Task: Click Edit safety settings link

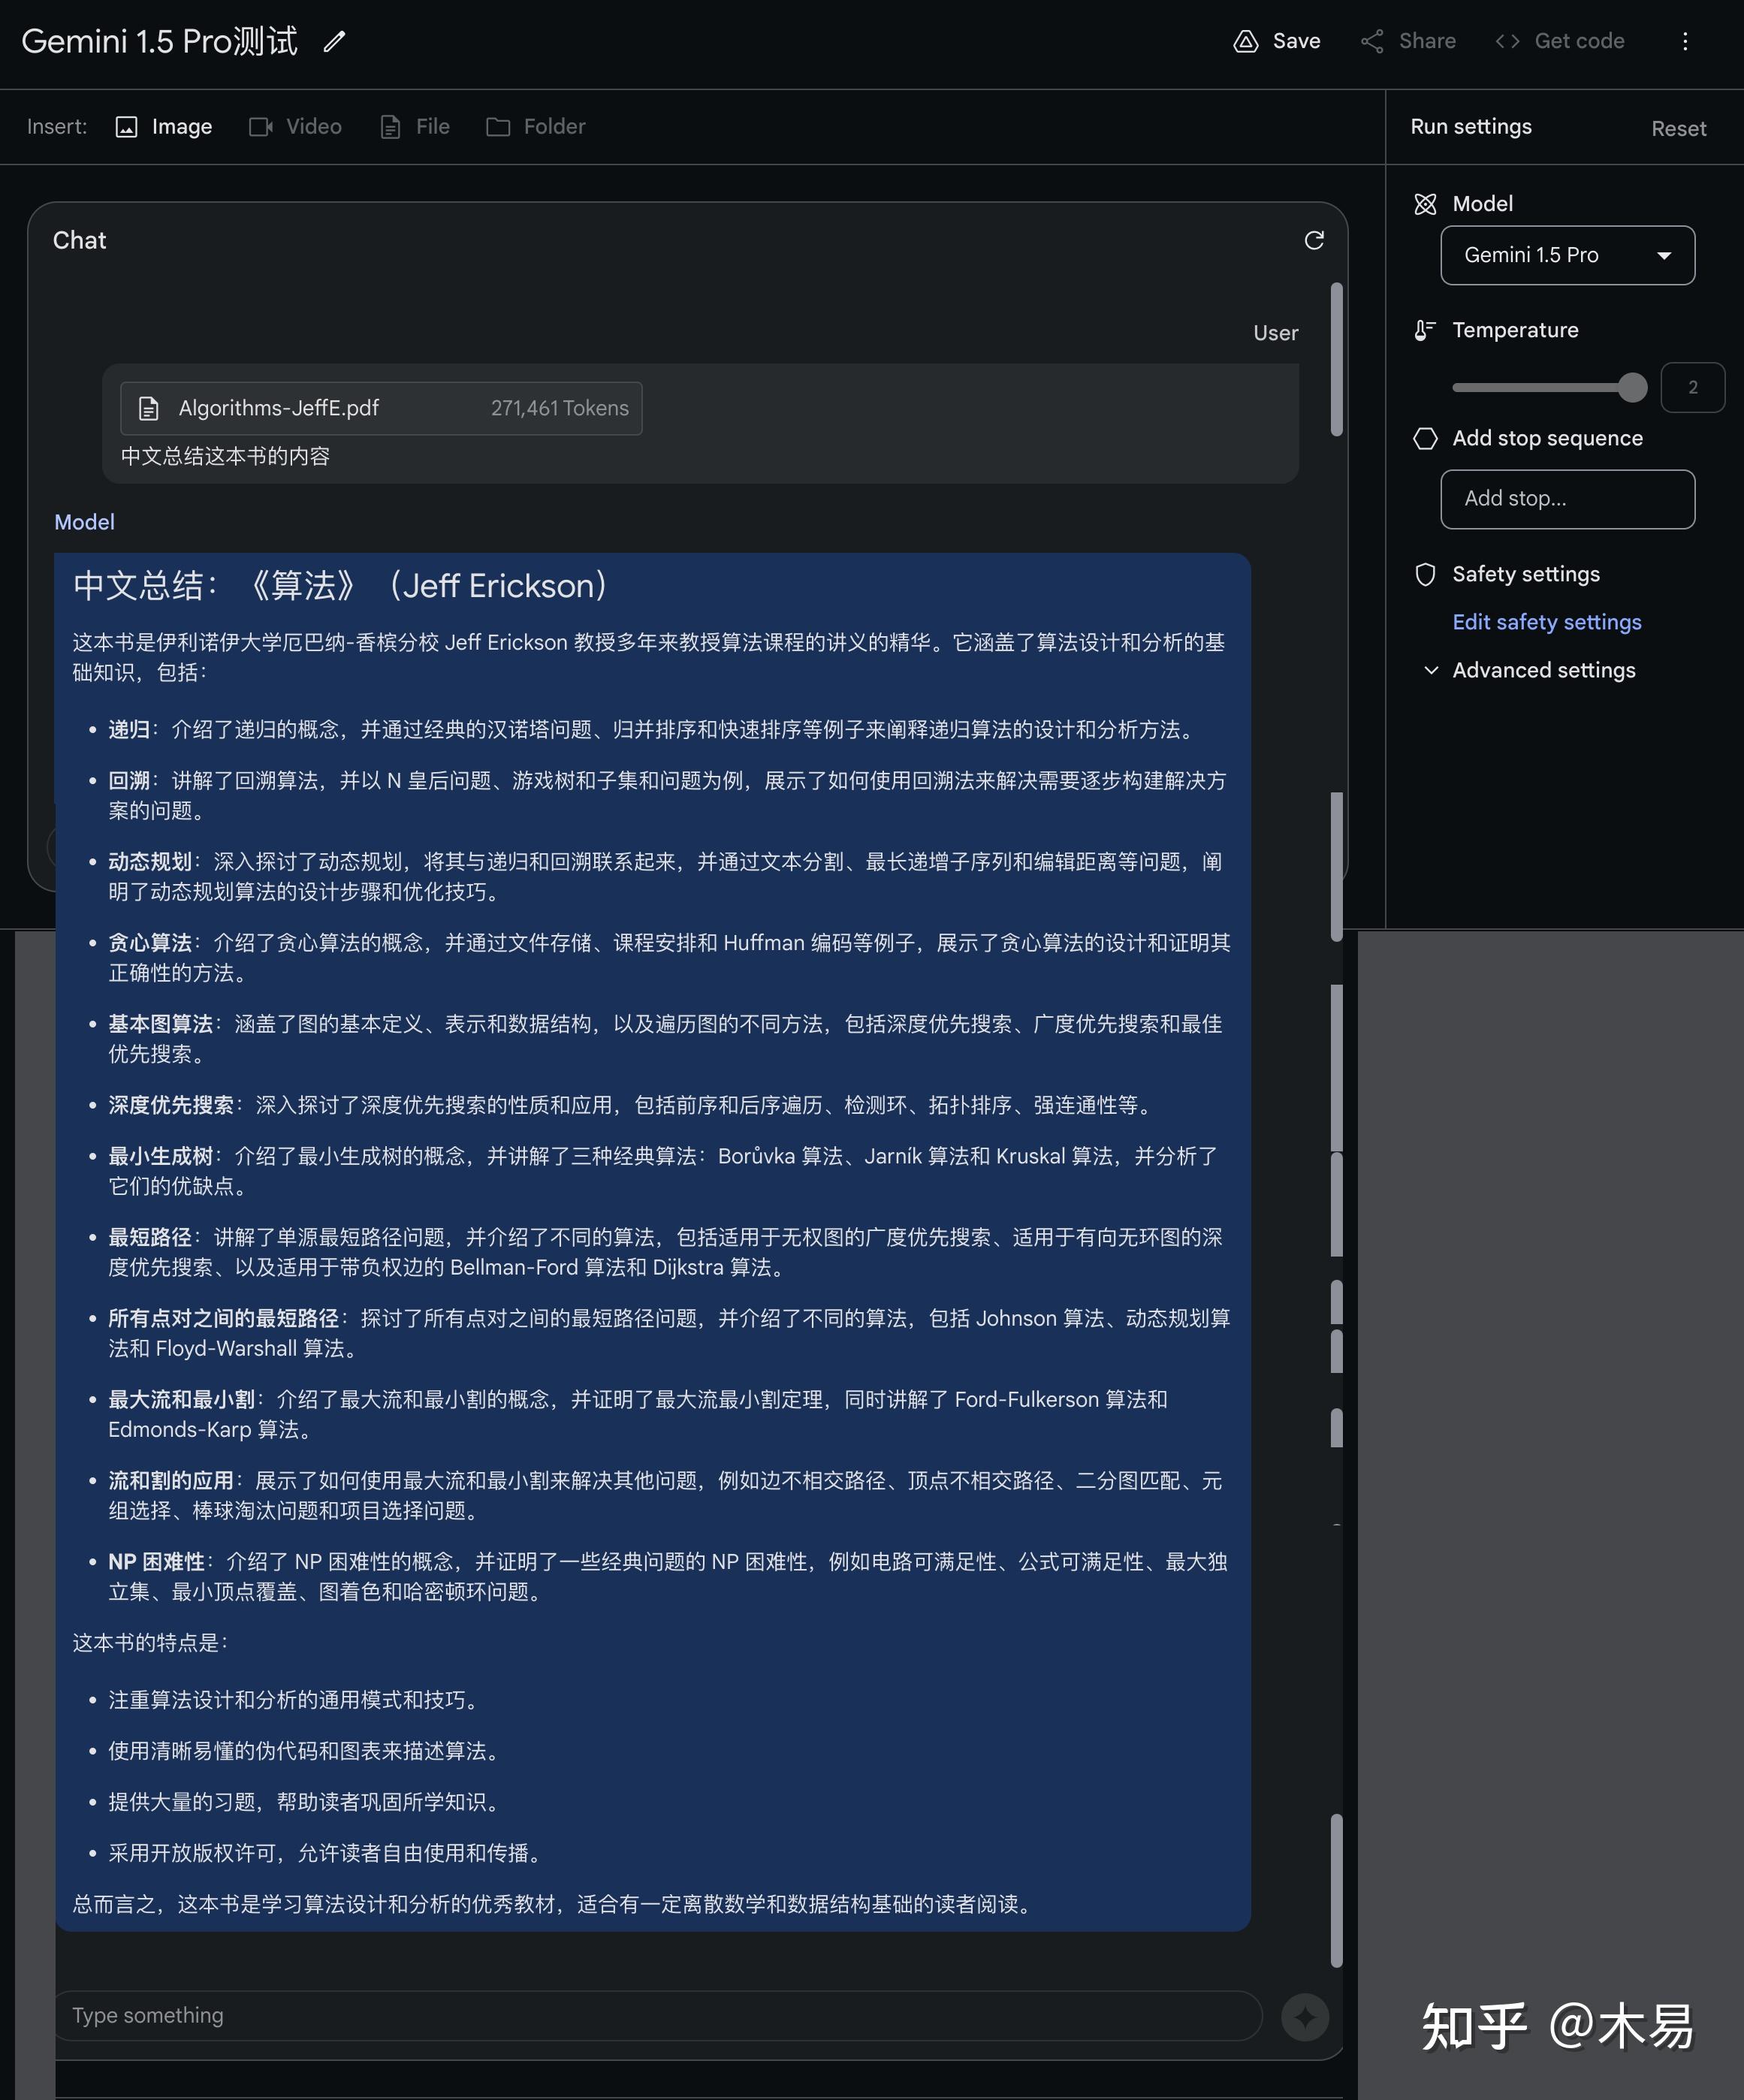Action: pyautogui.click(x=1546, y=622)
